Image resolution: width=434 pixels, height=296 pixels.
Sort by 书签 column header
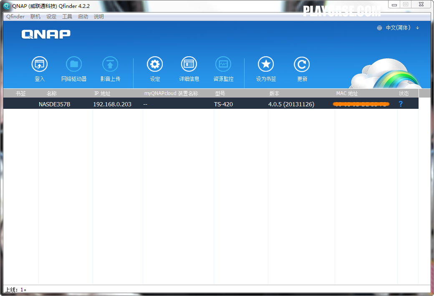tap(21, 93)
